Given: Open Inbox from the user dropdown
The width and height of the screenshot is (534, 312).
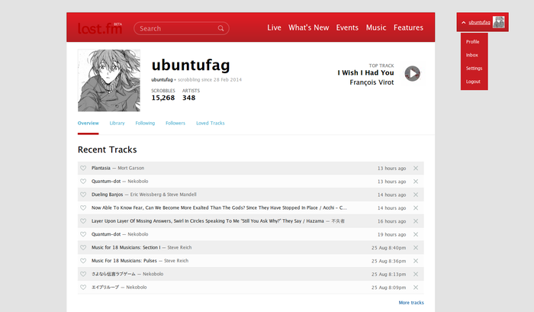Looking at the screenshot, I should tap(472, 55).
